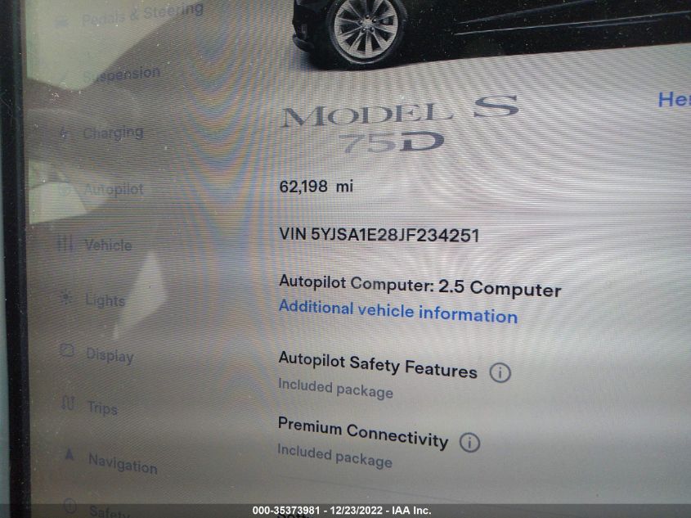Viewport: 691px width, 518px height.
Task: Open the Charging menu
Action: coord(113,133)
